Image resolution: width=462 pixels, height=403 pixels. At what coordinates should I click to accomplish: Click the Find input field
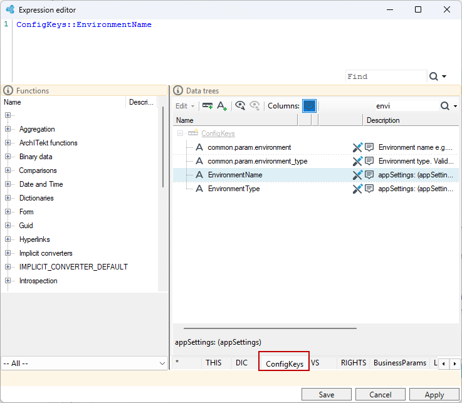click(386, 76)
